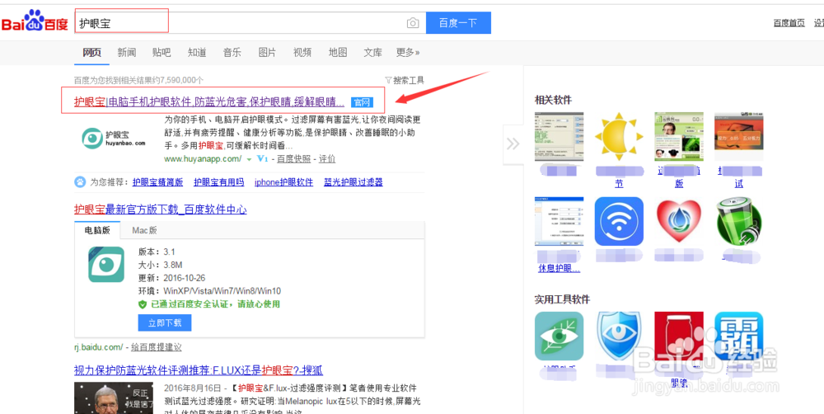Open 休息护眼... software link
Viewport: 824px width, 414px height.
tap(559, 269)
